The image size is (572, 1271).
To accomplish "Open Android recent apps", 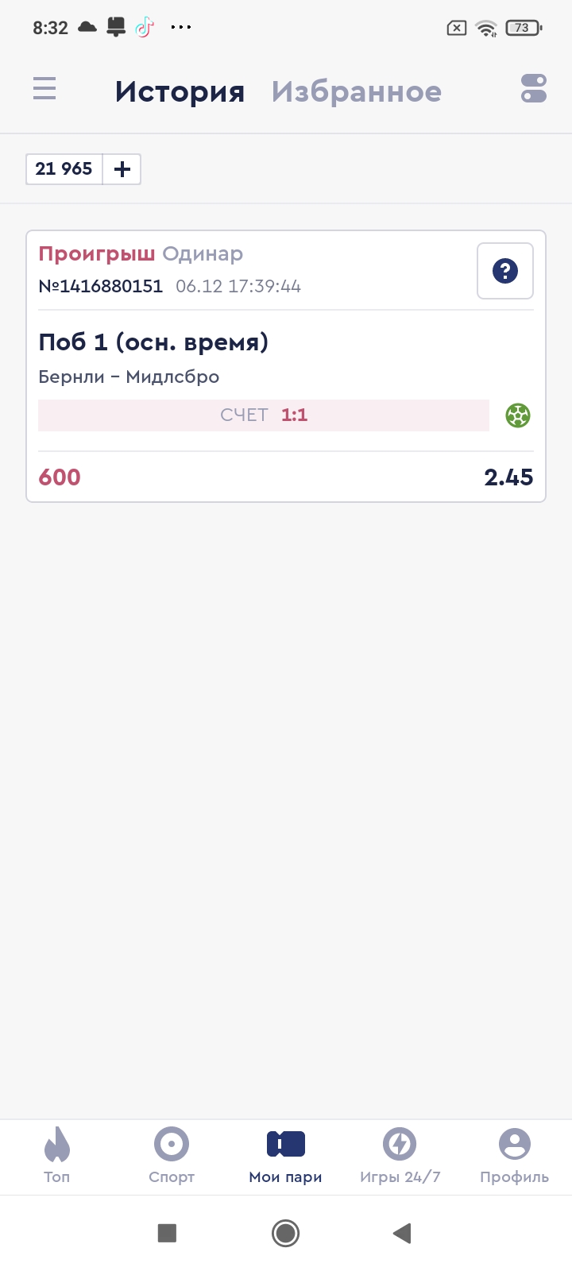I will point(167,1233).
